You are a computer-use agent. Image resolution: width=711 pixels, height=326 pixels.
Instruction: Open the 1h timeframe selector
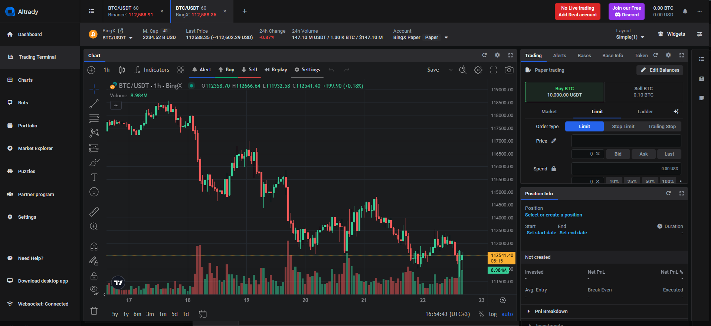click(x=107, y=70)
